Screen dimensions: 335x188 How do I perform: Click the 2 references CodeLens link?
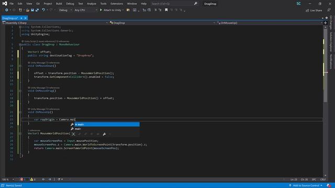pos(34,130)
